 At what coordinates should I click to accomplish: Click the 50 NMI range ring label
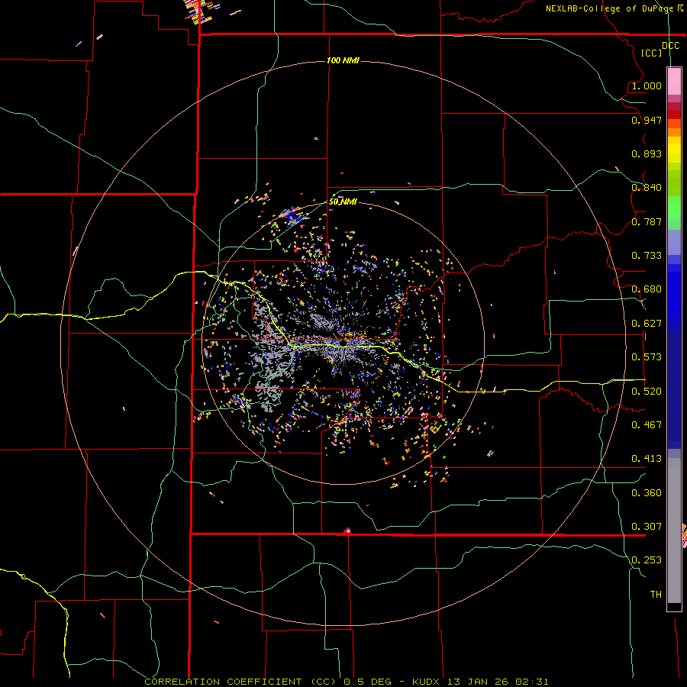343,202
